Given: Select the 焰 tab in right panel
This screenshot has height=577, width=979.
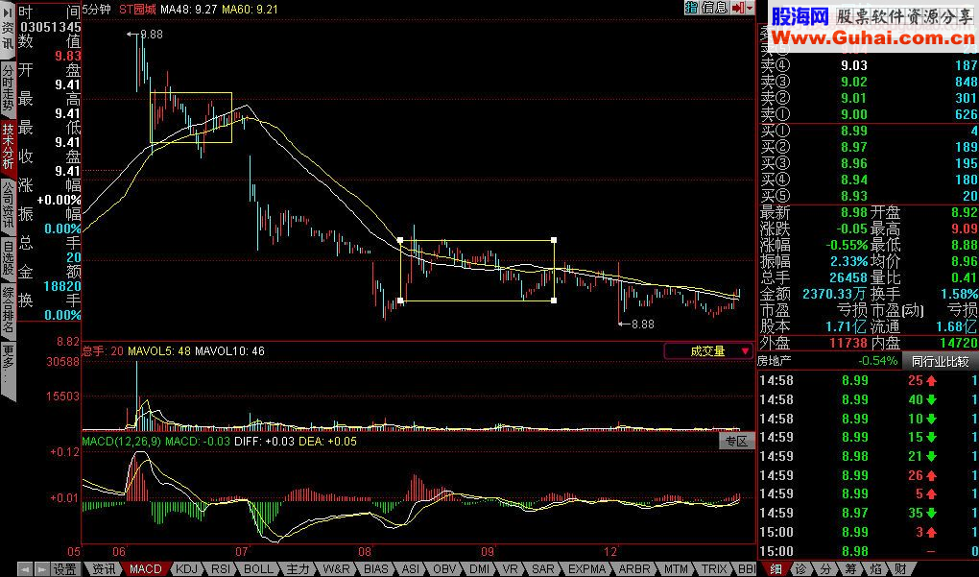Looking at the screenshot, I should [x=876, y=569].
